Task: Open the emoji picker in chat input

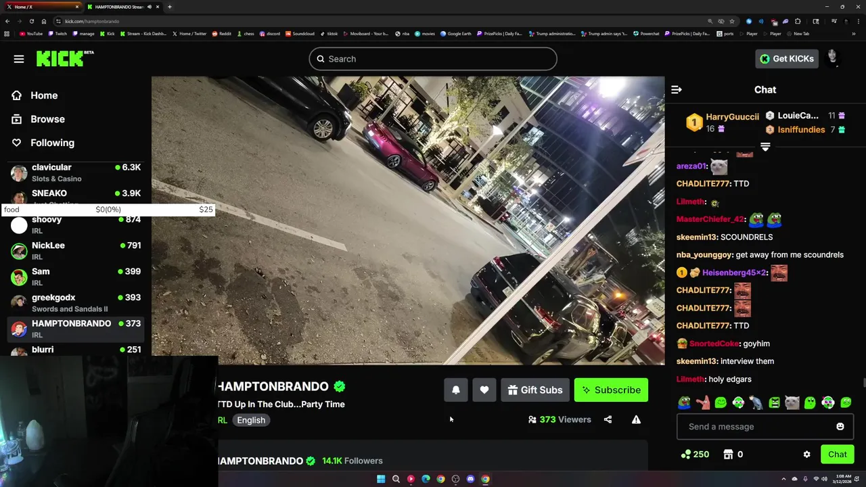Action: [x=840, y=427]
